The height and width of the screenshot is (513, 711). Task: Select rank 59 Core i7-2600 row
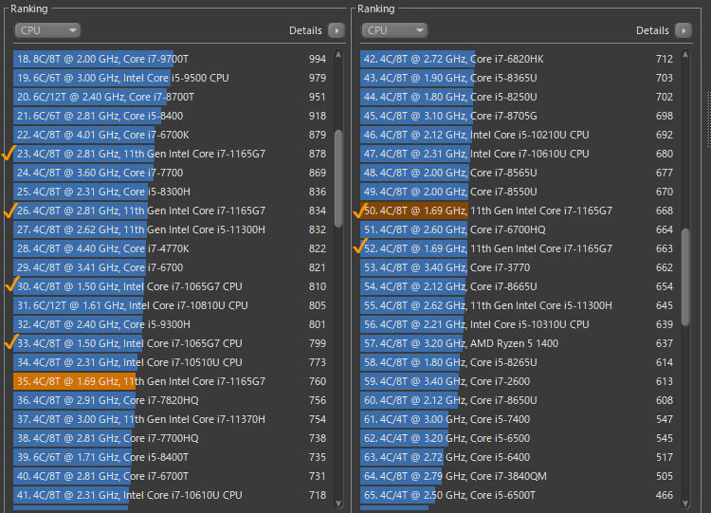point(517,381)
